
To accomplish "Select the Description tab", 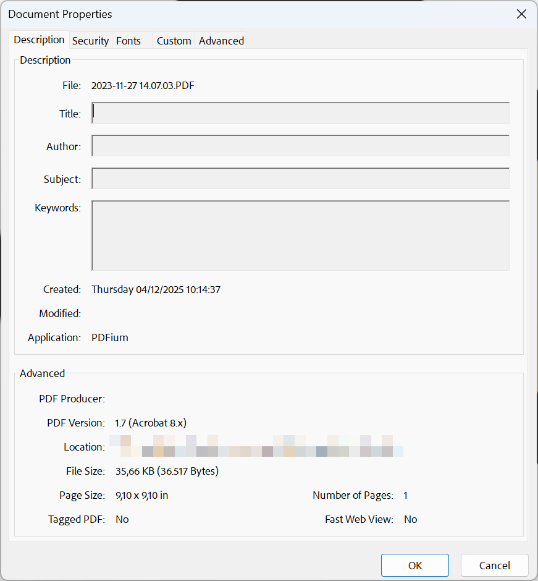I will point(39,40).
